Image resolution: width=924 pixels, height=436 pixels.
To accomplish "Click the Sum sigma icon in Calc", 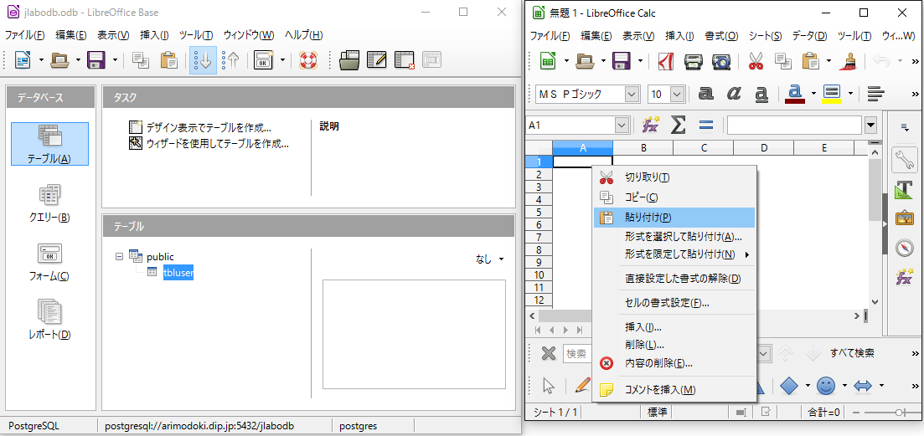I will click(x=679, y=125).
